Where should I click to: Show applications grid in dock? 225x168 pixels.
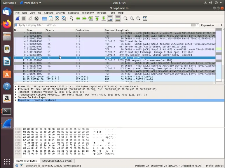7,162
